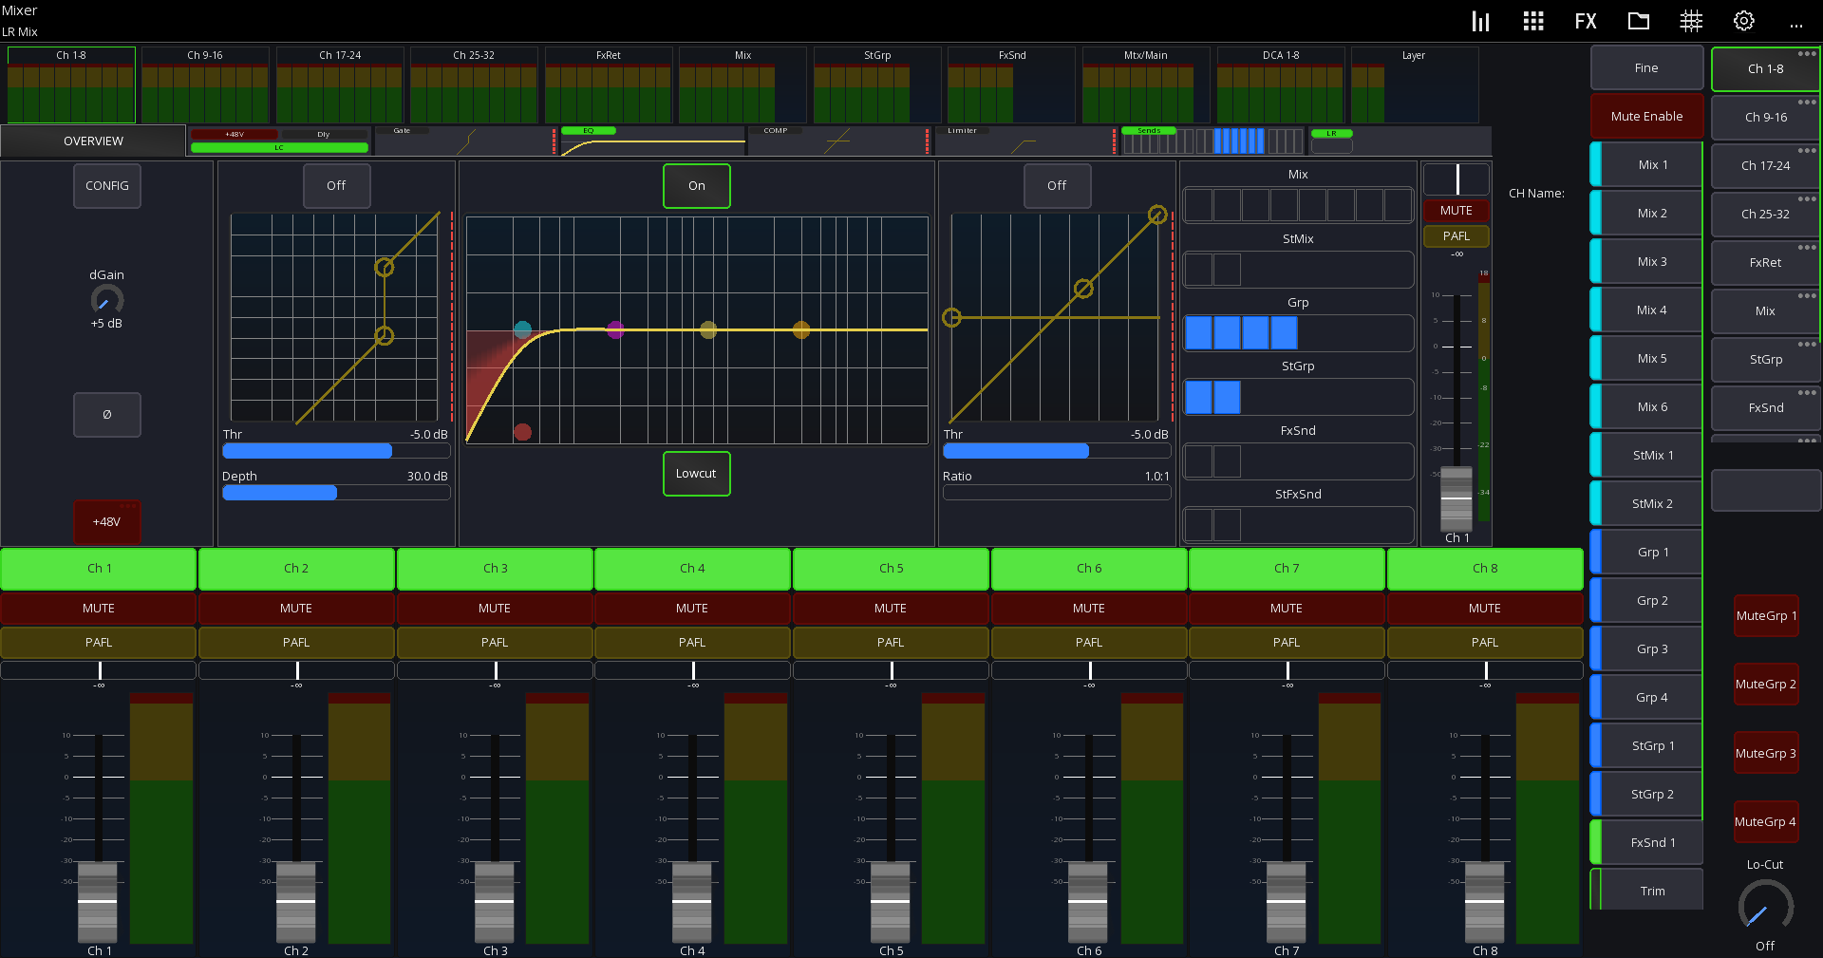This screenshot has width=1823, height=958.
Task: Toggle the EQ On button
Action: click(696, 186)
